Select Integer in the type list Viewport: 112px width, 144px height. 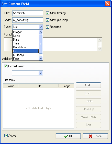point(26,32)
